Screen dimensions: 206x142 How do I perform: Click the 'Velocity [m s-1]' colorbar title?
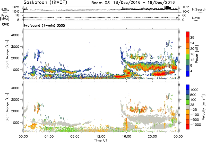203,107
